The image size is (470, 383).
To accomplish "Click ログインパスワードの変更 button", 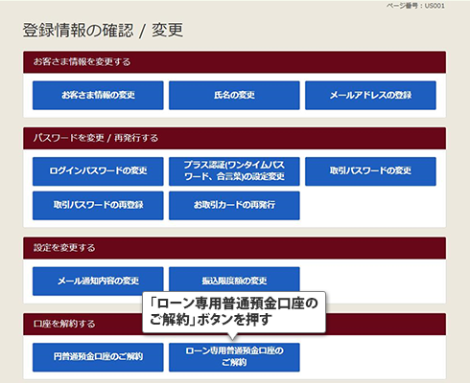I will pos(98,171).
